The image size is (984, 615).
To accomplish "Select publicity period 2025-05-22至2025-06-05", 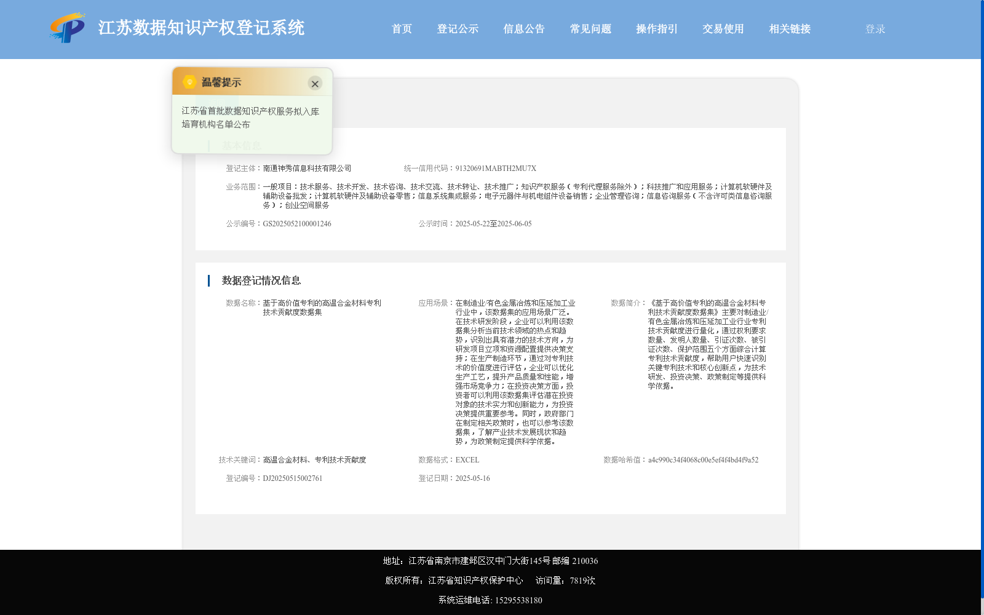I will click(x=493, y=224).
